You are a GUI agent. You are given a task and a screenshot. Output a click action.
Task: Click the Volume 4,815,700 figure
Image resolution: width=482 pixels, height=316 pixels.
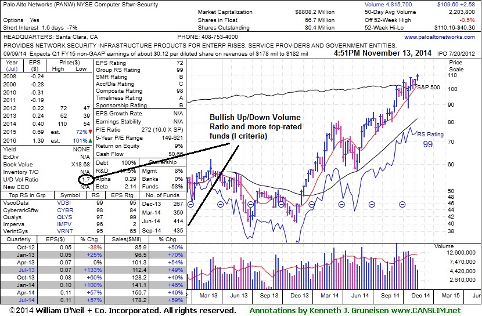pos(389,5)
